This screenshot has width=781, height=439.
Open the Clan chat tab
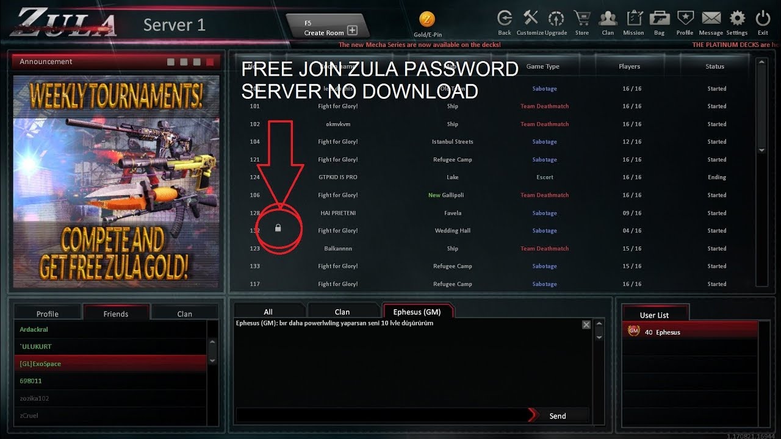pos(342,311)
